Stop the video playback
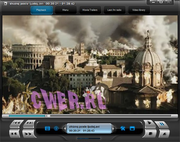This screenshot has height=142, width=180. pyautogui.click(x=150, y=134)
